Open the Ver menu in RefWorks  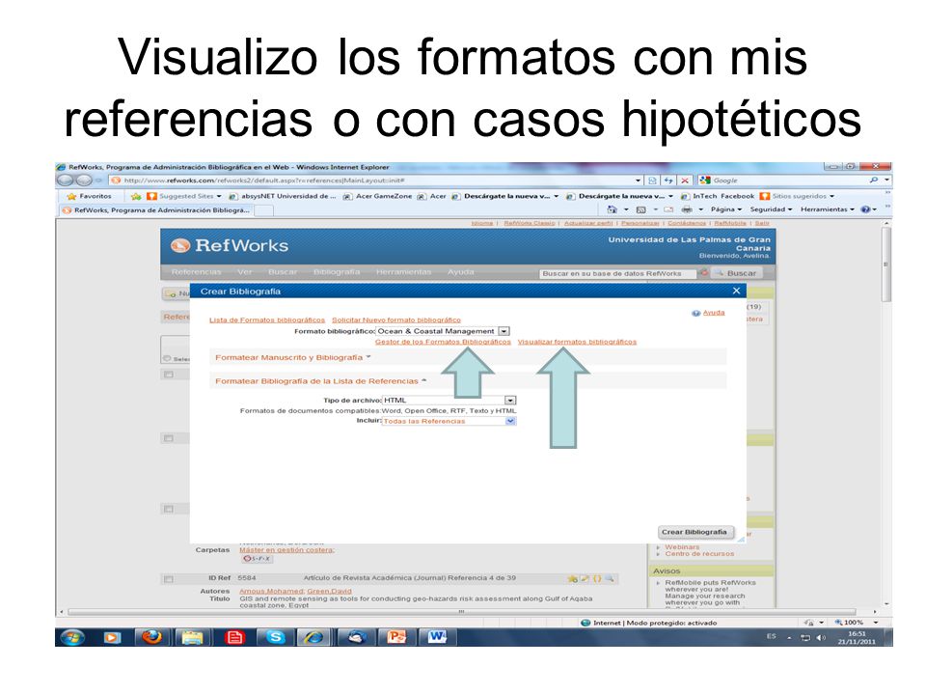[244, 272]
